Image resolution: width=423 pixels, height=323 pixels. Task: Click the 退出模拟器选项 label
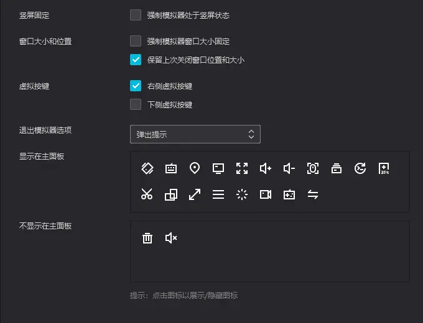[x=45, y=130]
